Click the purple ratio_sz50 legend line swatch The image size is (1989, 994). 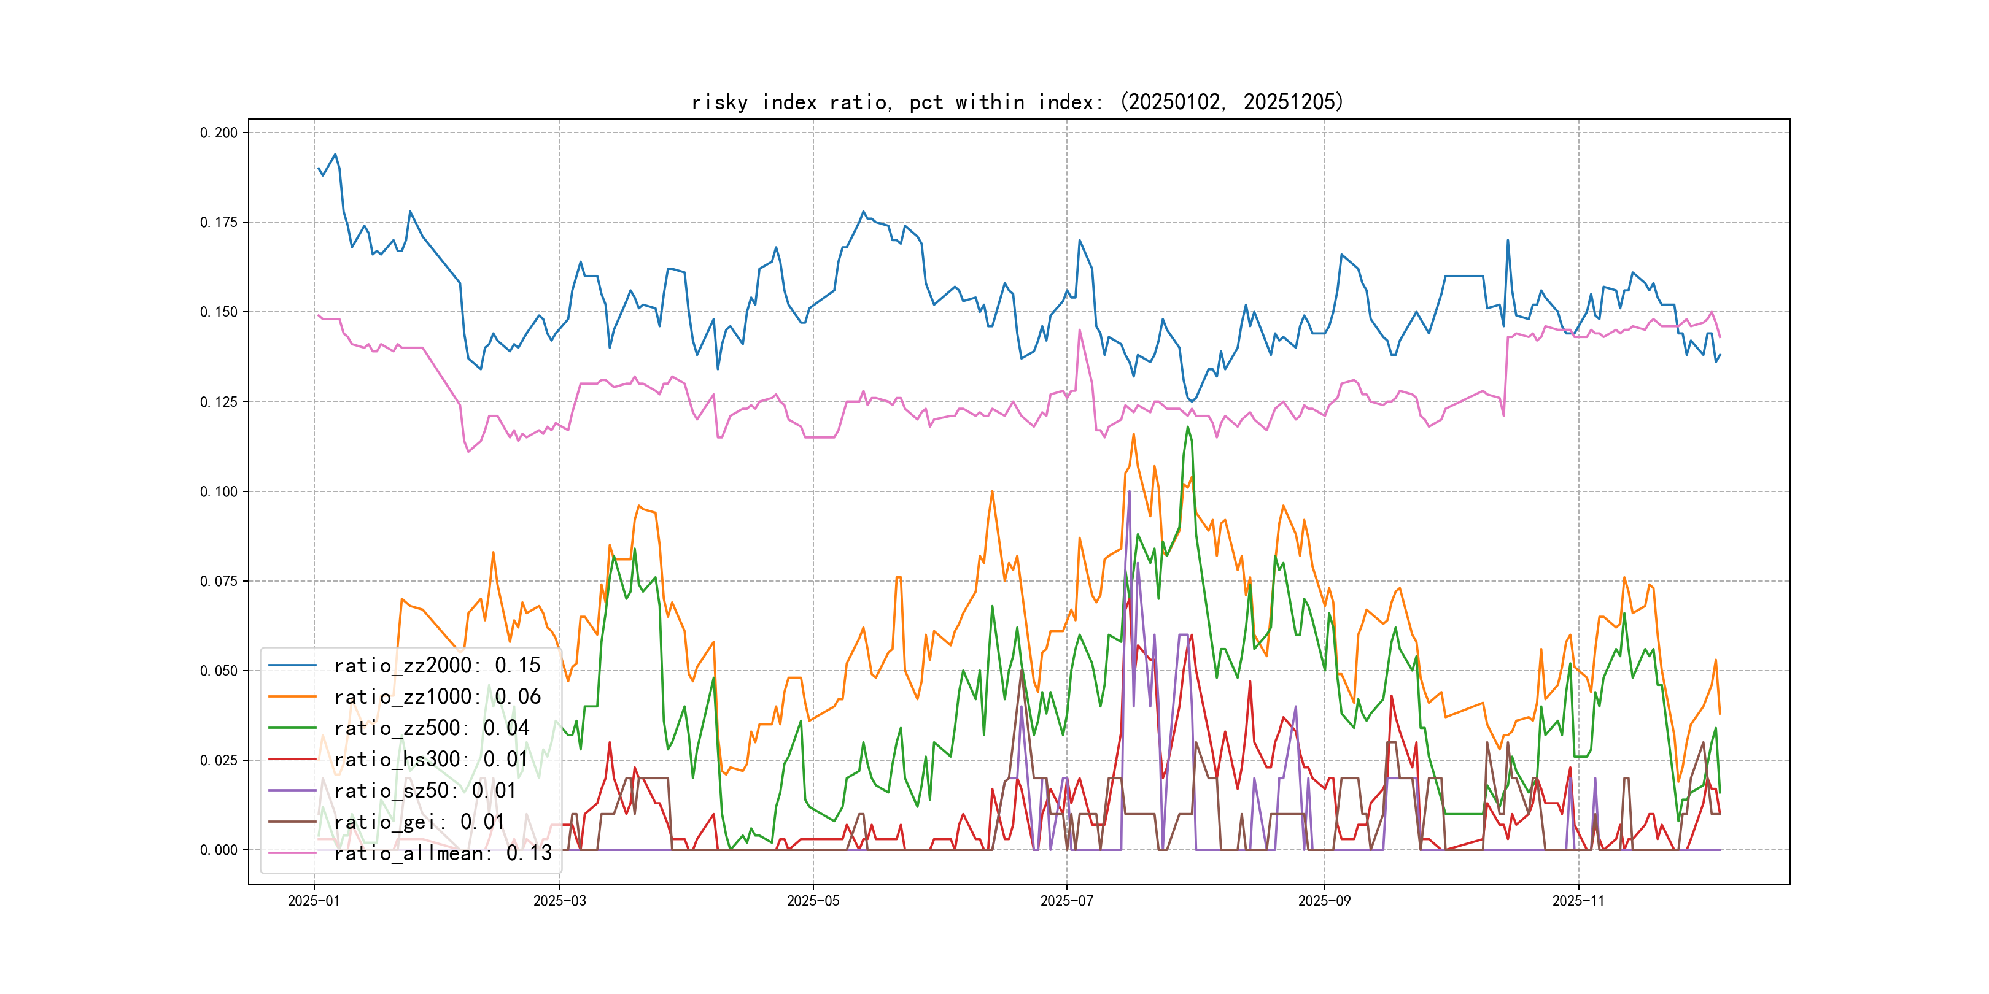pyautogui.click(x=293, y=790)
